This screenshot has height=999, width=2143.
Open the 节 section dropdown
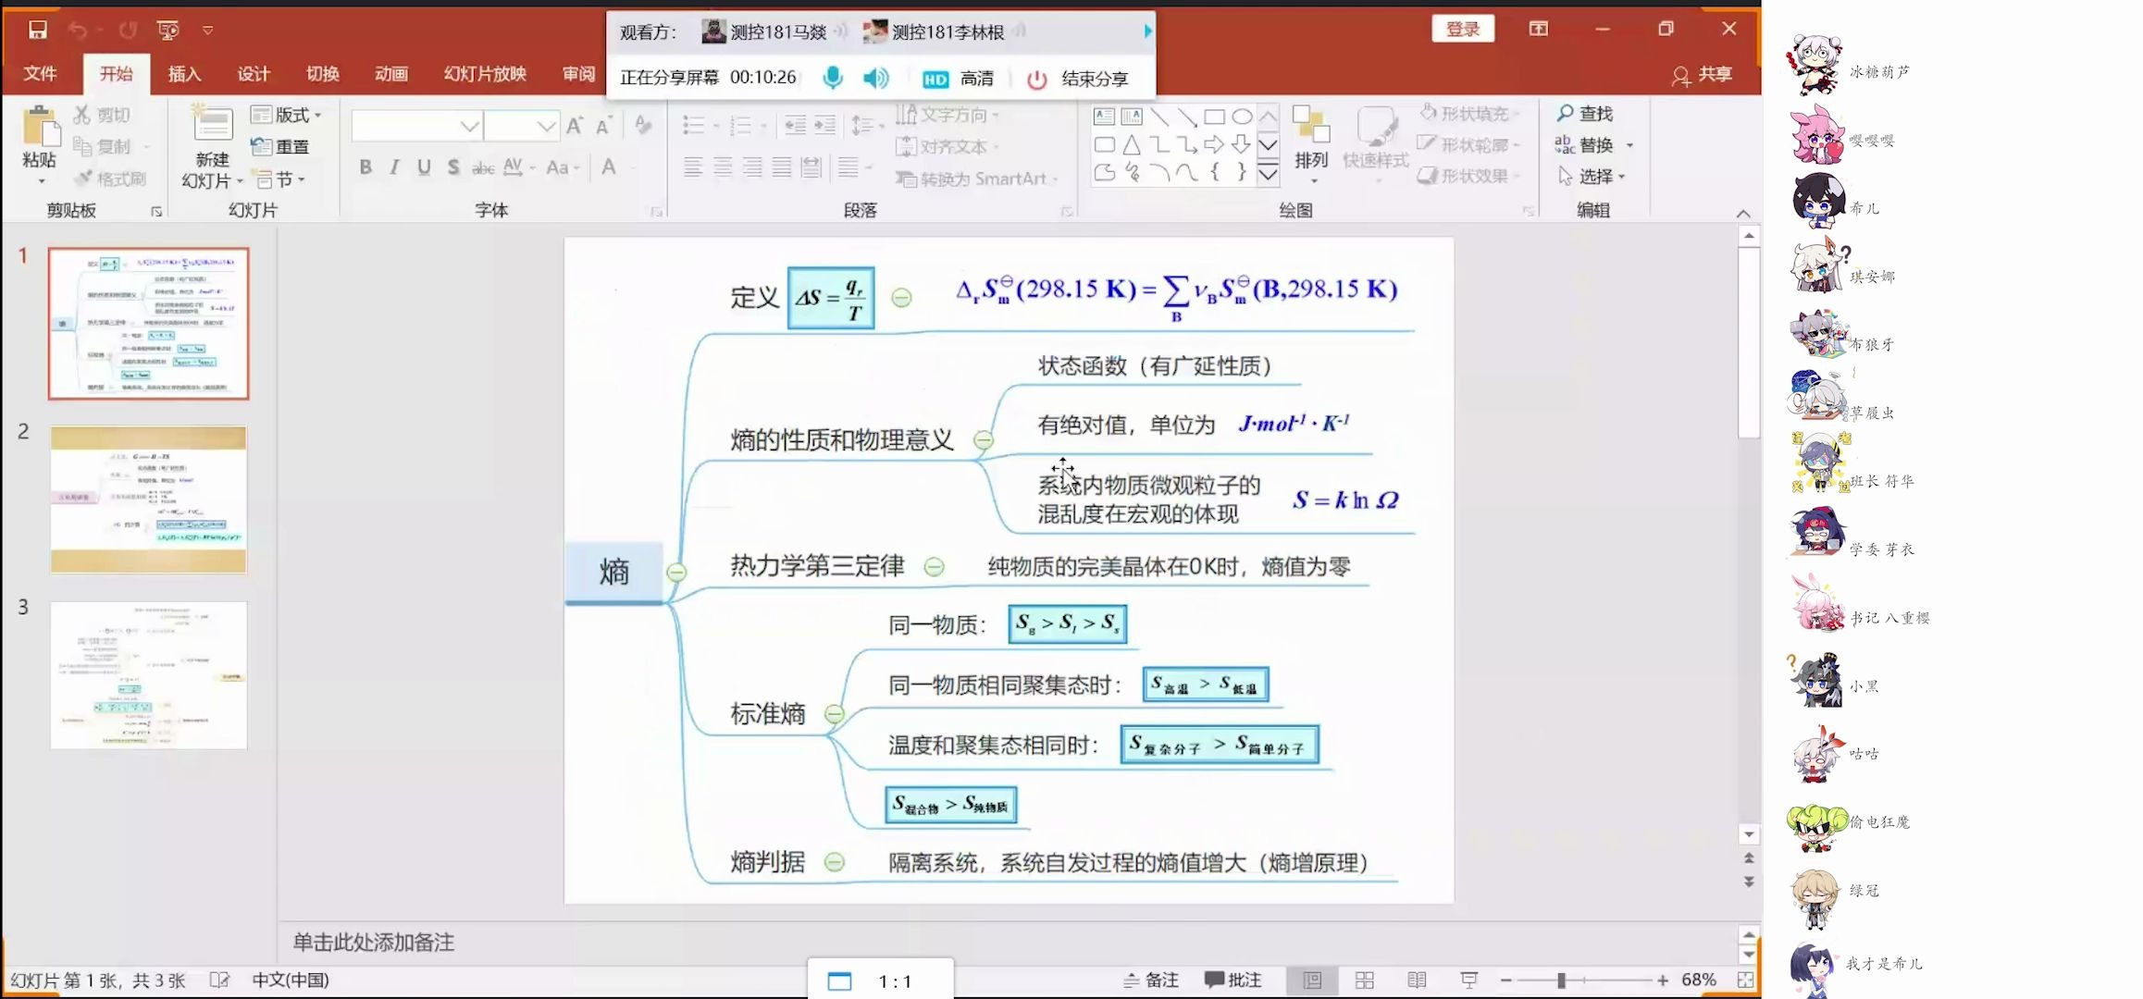point(280,179)
